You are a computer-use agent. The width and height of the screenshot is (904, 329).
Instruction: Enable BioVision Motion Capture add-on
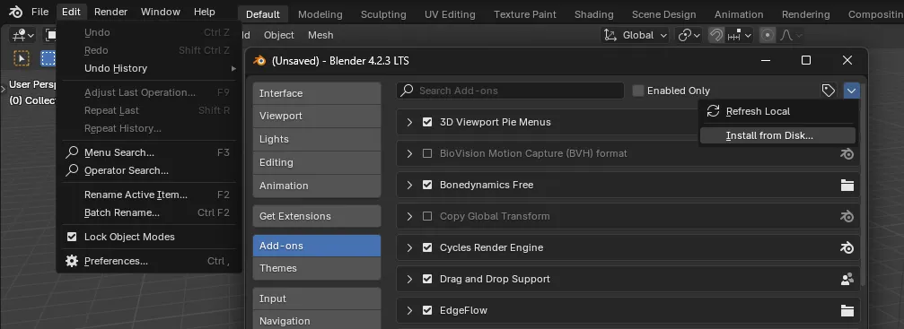[x=427, y=154]
